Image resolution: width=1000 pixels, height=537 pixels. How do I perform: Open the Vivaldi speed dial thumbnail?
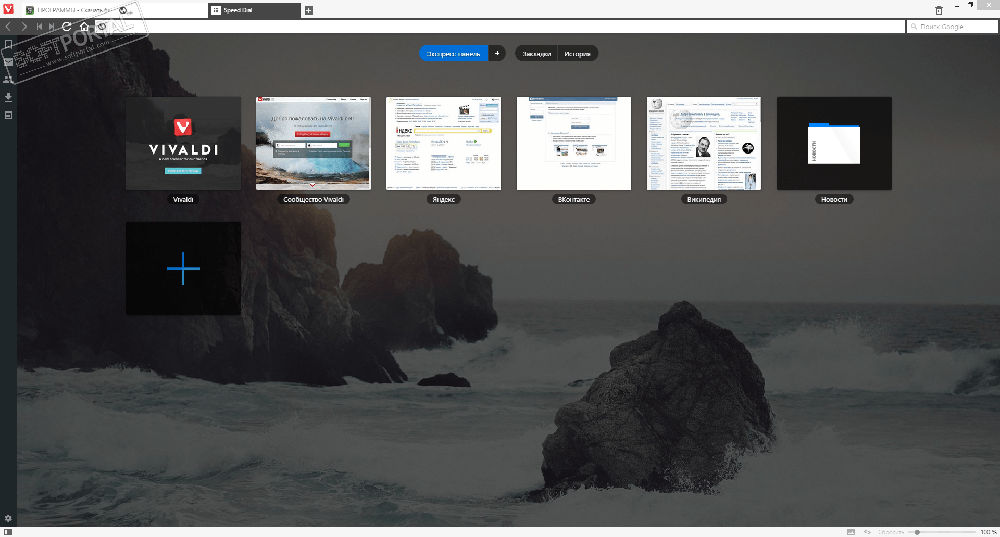[183, 144]
